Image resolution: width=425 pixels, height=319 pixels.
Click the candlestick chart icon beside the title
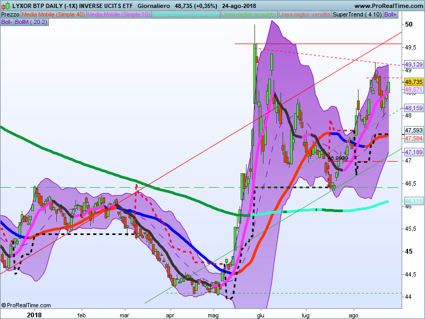(x=6, y=5)
